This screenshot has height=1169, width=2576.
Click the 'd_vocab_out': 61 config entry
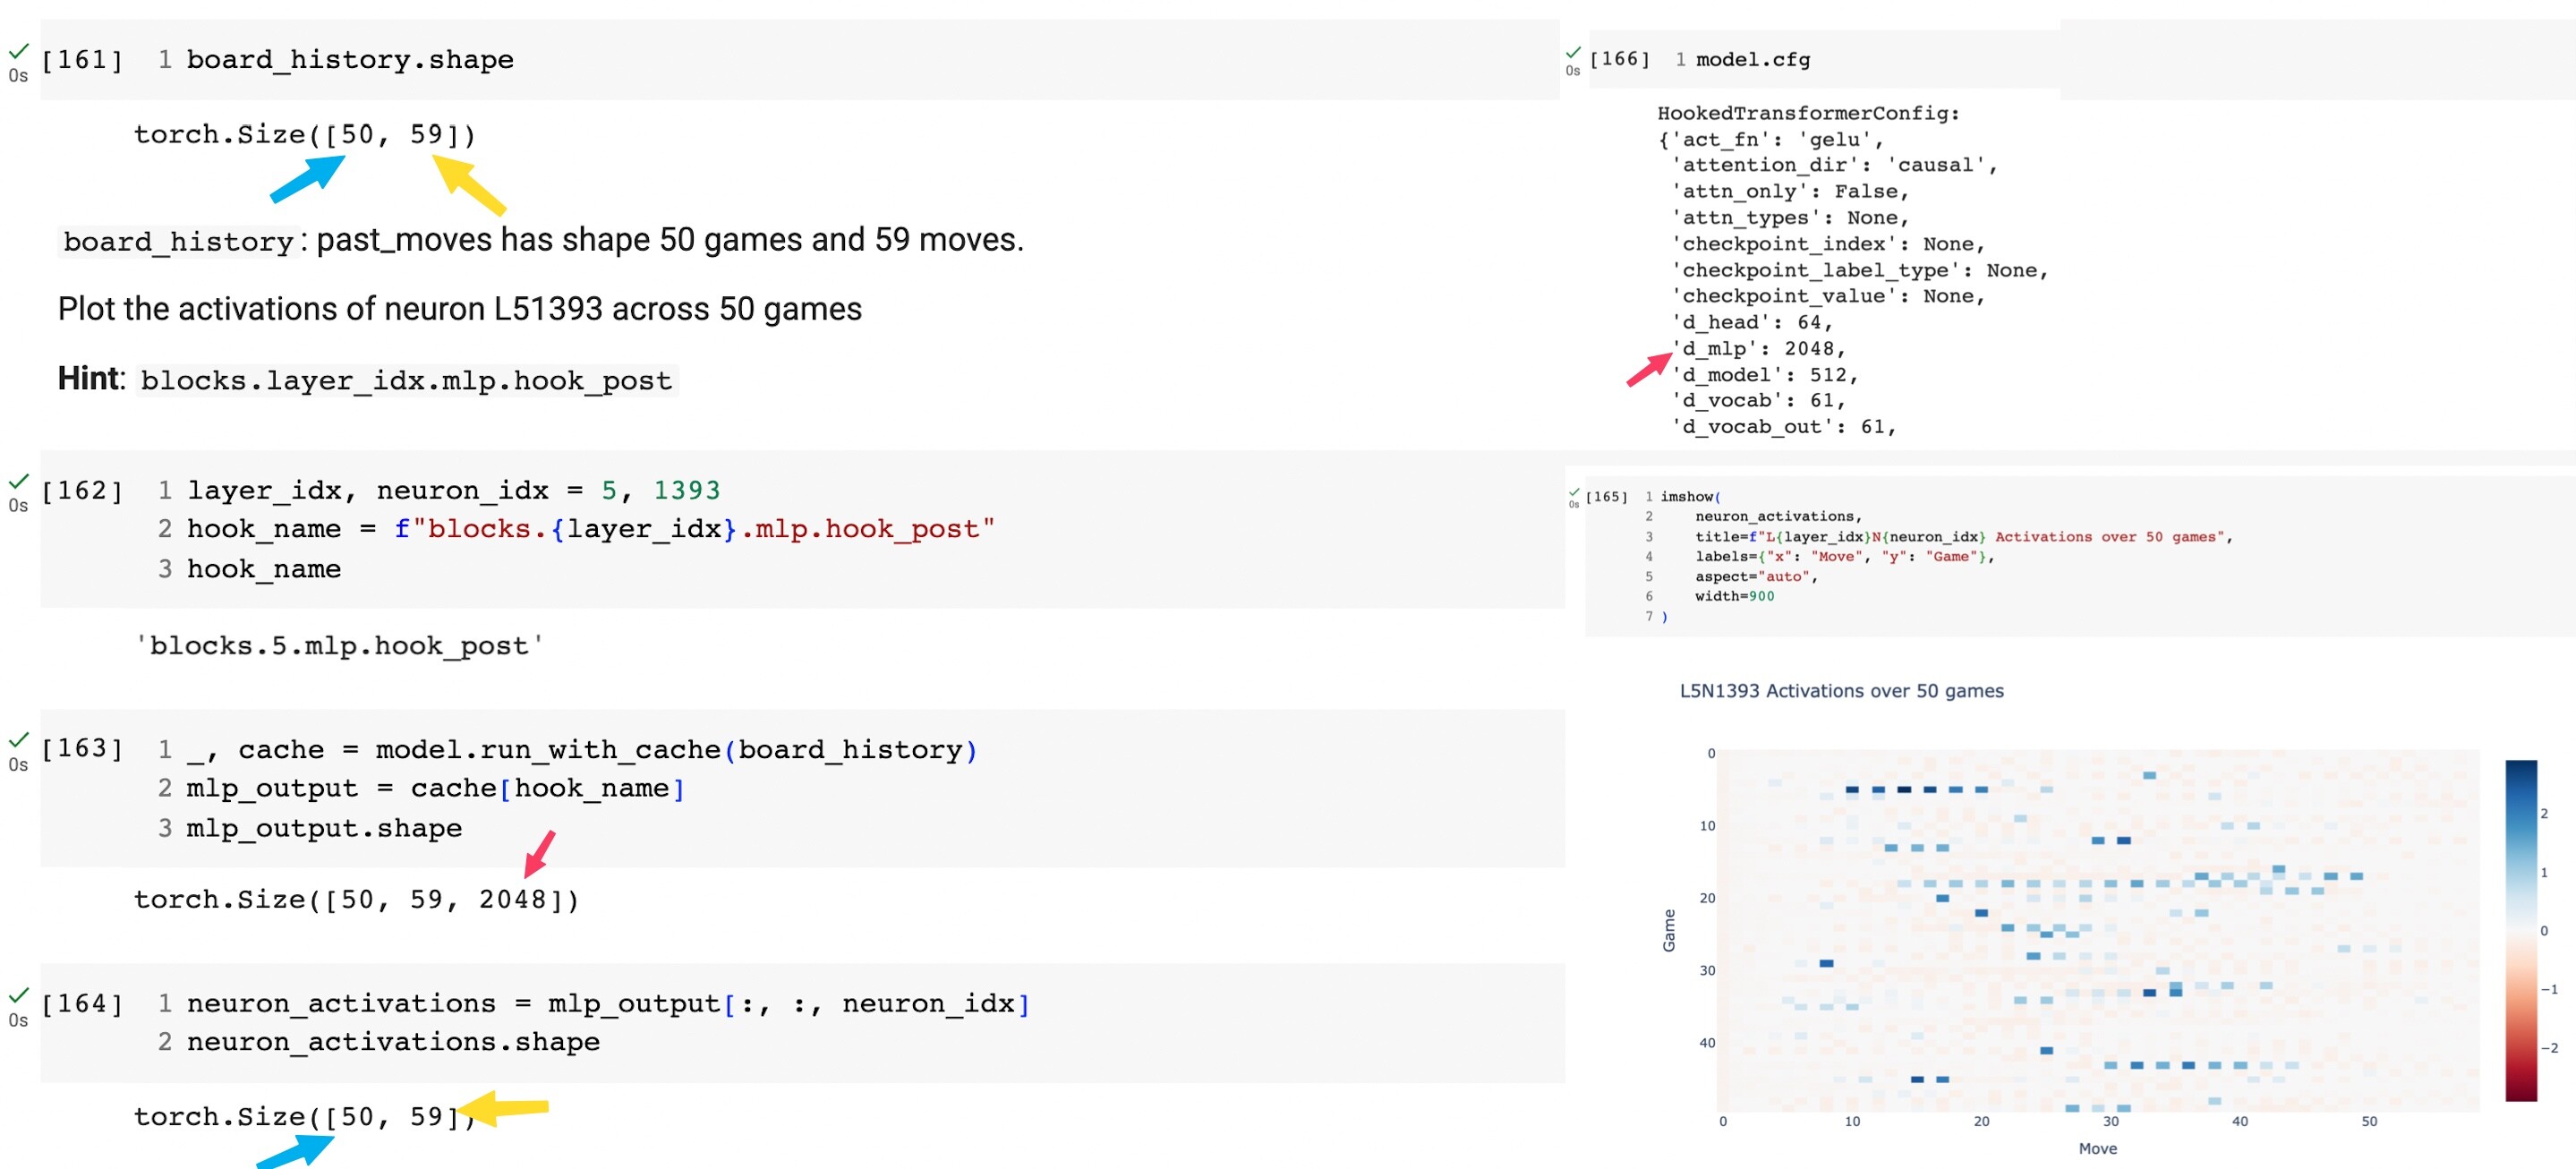tap(1783, 427)
